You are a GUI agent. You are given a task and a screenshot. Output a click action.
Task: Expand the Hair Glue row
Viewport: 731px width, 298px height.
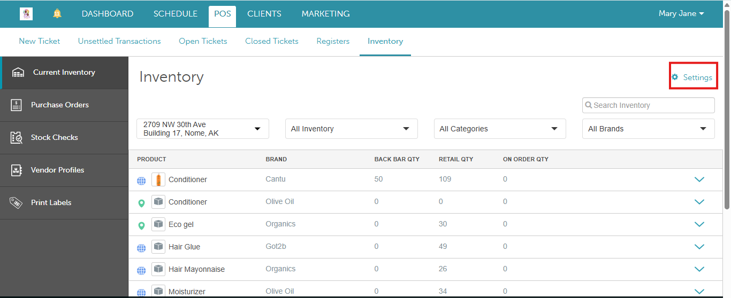tap(699, 247)
